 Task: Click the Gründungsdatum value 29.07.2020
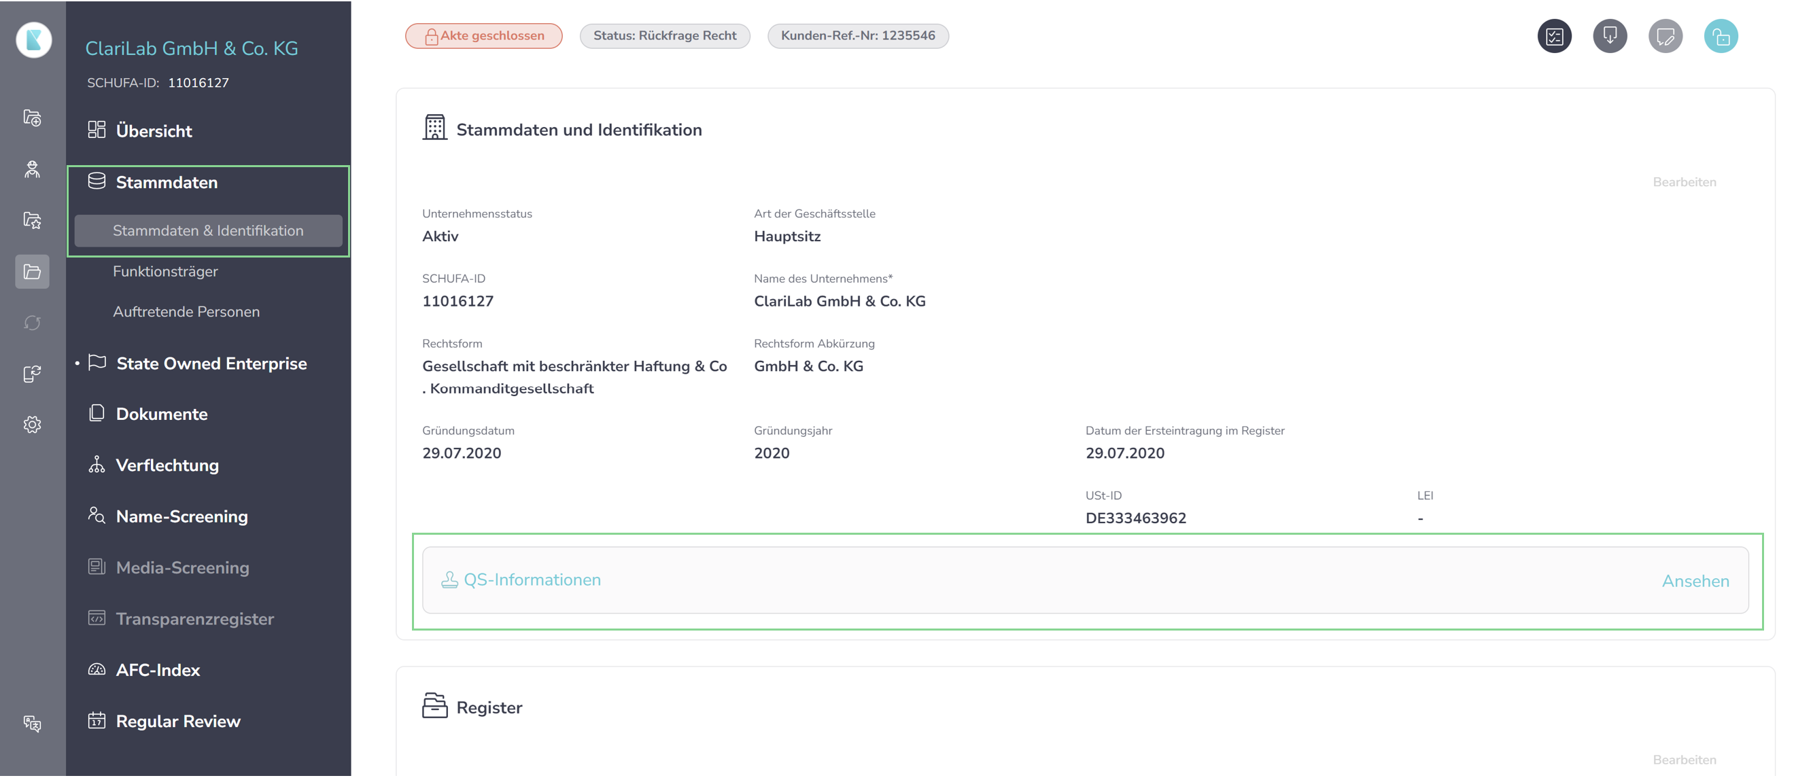click(462, 454)
